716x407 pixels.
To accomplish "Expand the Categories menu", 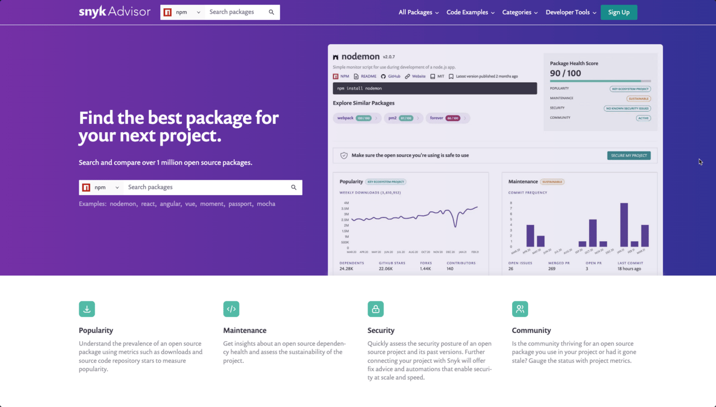I will [520, 12].
